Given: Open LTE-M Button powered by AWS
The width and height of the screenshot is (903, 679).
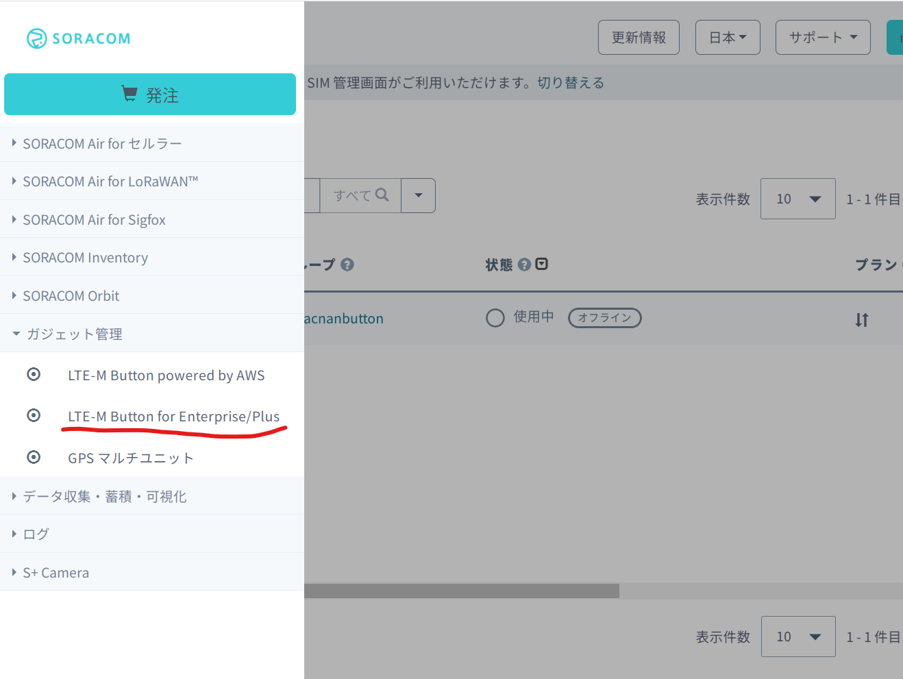Looking at the screenshot, I should point(166,375).
